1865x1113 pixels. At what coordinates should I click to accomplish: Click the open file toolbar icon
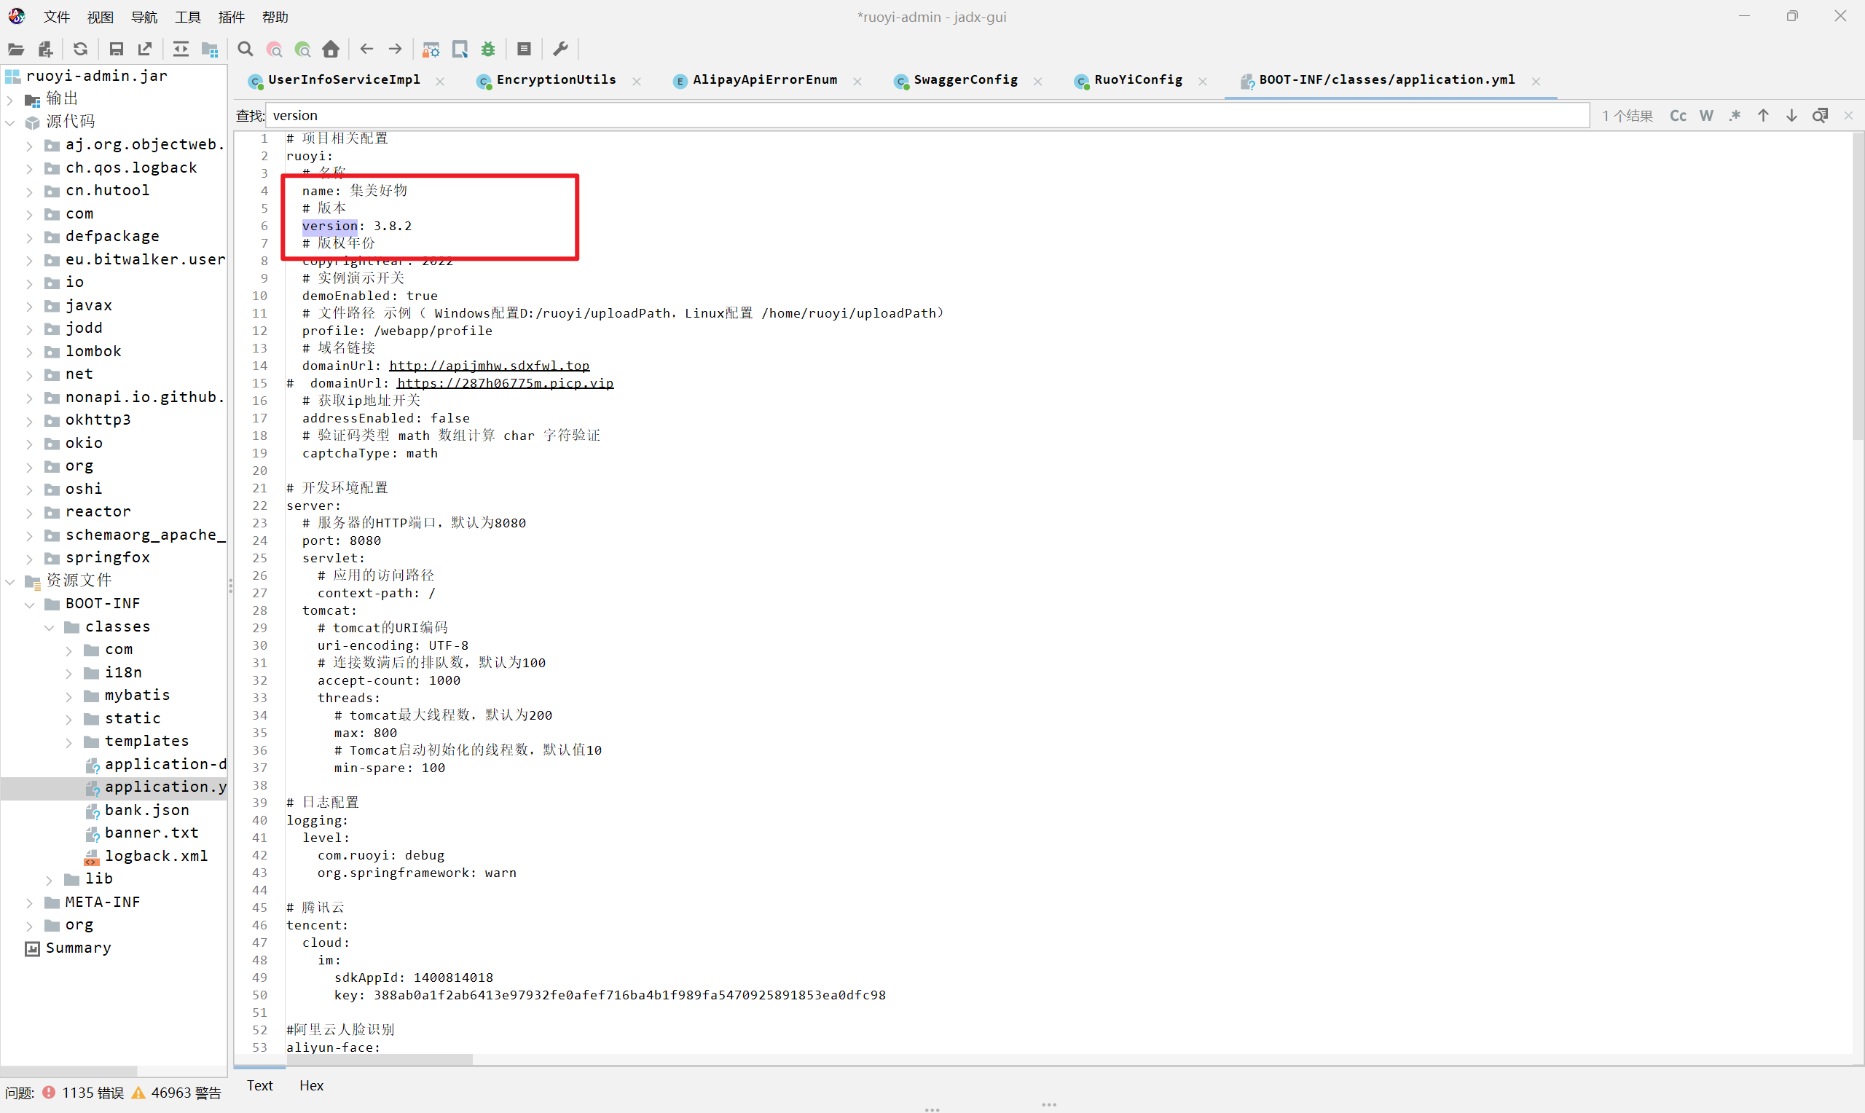click(16, 50)
